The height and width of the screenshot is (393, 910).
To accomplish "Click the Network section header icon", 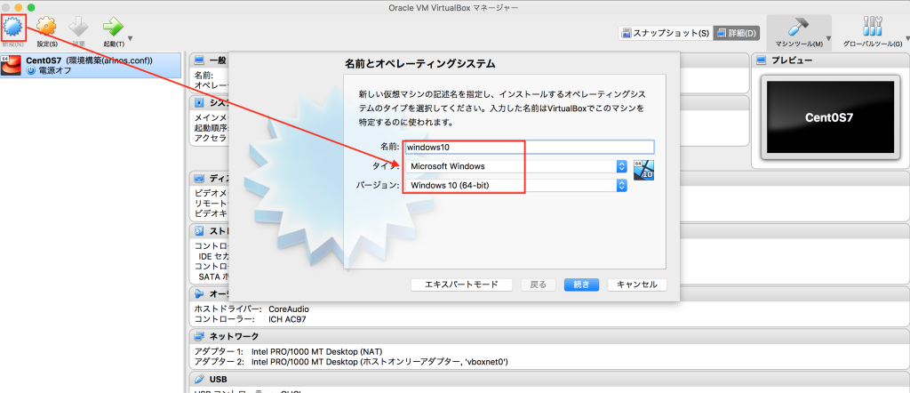I will click(199, 337).
